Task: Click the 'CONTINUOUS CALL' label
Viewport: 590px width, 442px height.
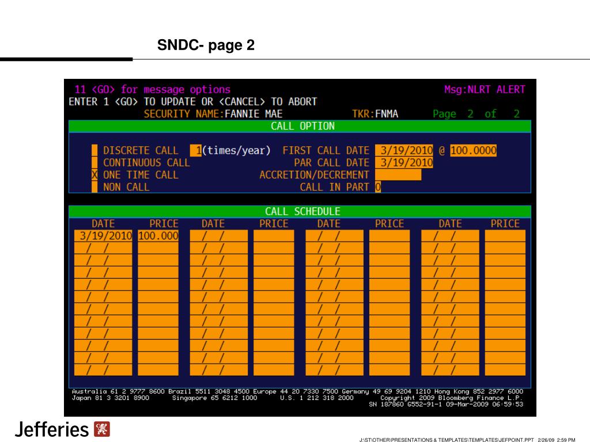Action: pyautogui.click(x=146, y=163)
